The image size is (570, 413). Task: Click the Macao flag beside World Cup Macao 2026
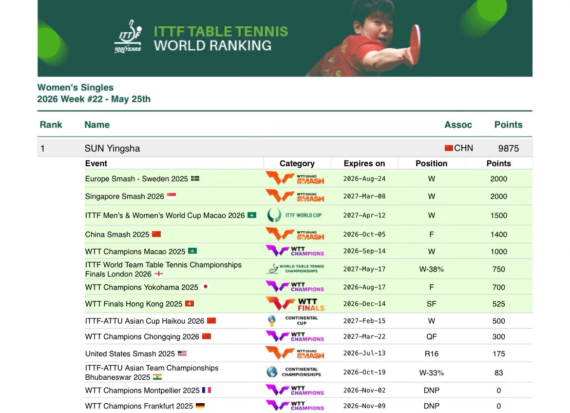[x=252, y=215]
